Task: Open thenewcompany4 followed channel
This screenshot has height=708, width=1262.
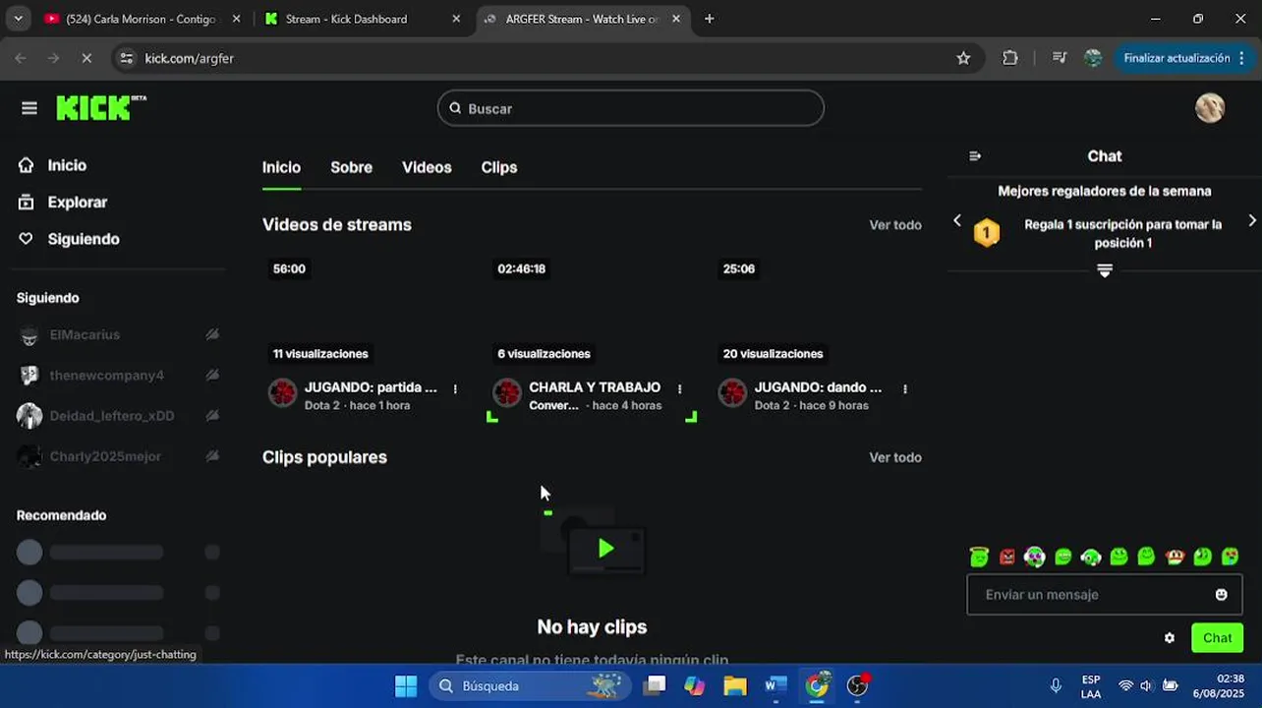Action: [118, 376]
